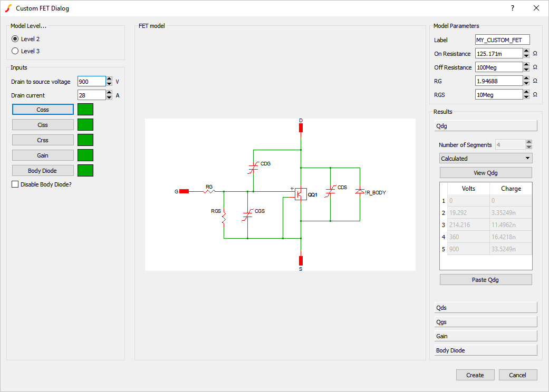The width and height of the screenshot is (549, 392).
Task: Click the red S source terminal marker
Action: click(301, 260)
